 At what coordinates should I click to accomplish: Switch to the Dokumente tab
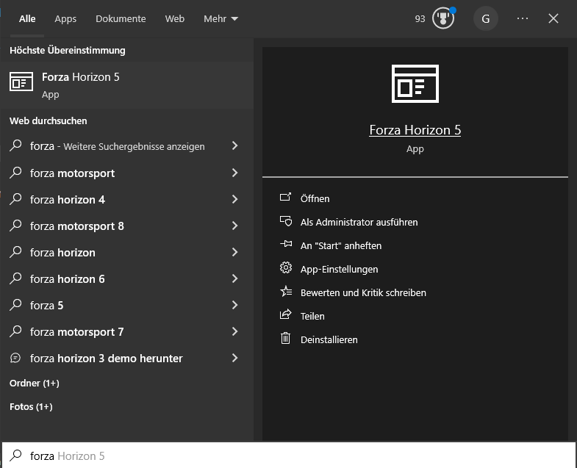point(121,18)
